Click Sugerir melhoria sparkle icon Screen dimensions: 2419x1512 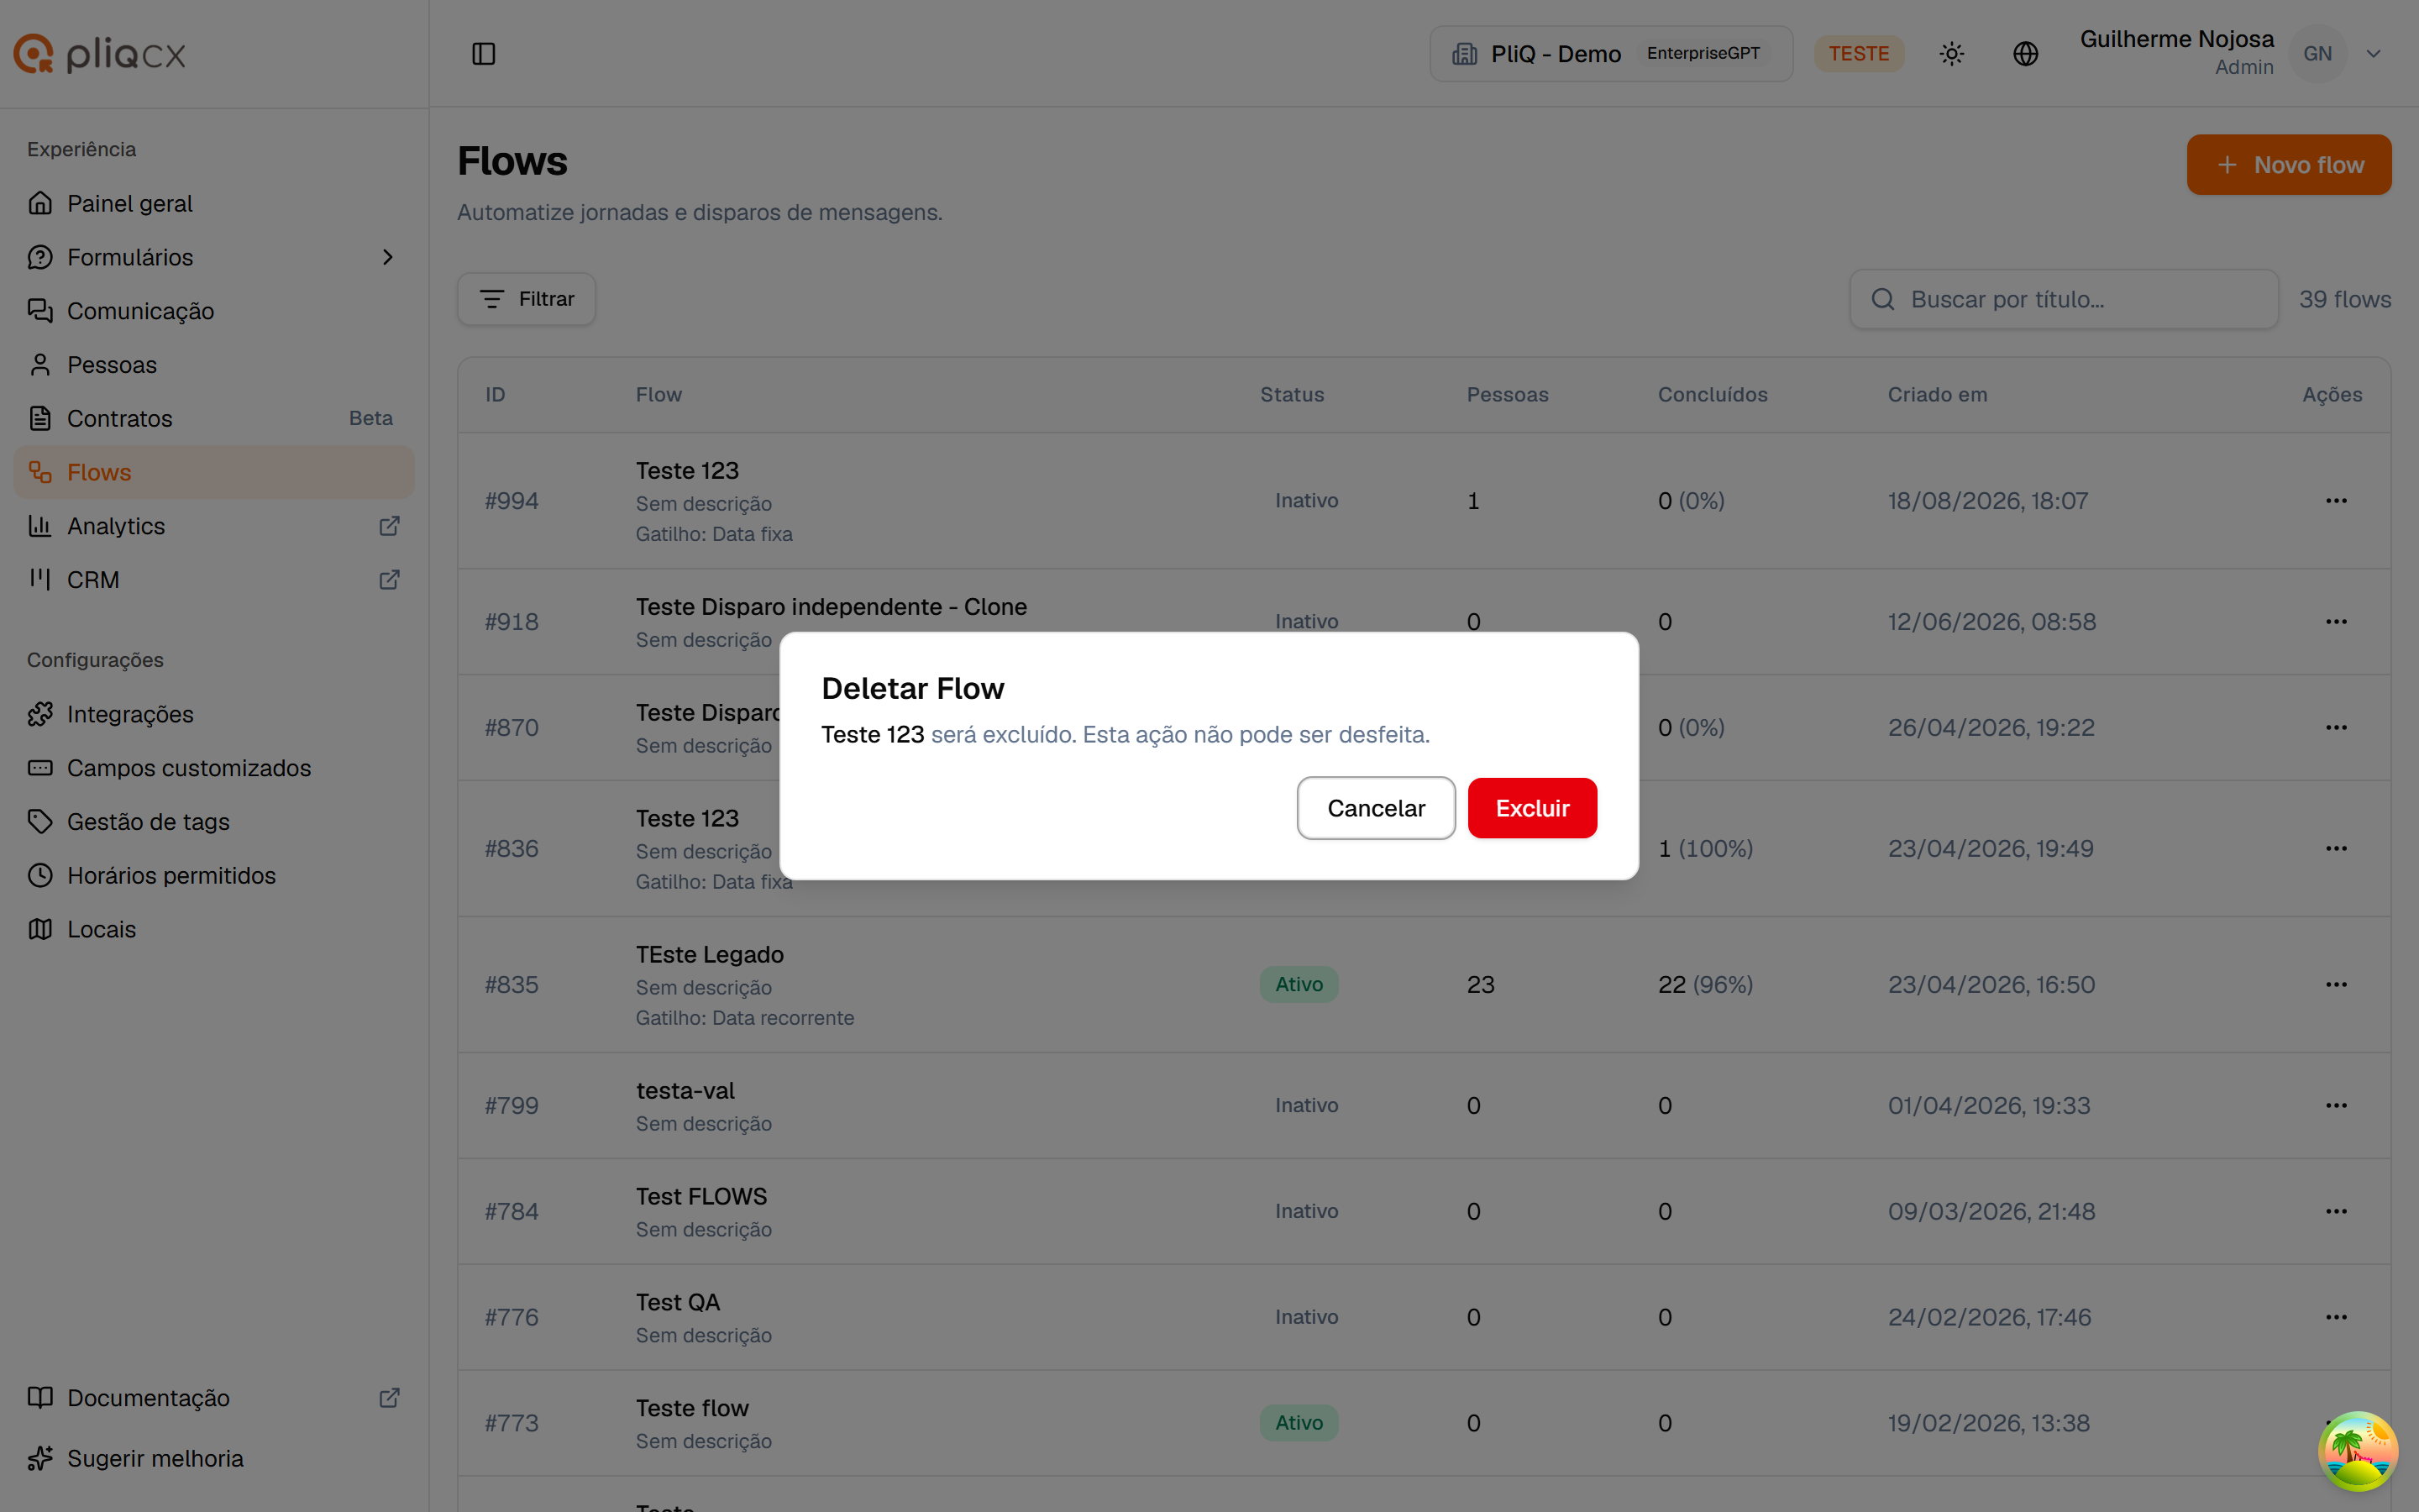pos(40,1458)
